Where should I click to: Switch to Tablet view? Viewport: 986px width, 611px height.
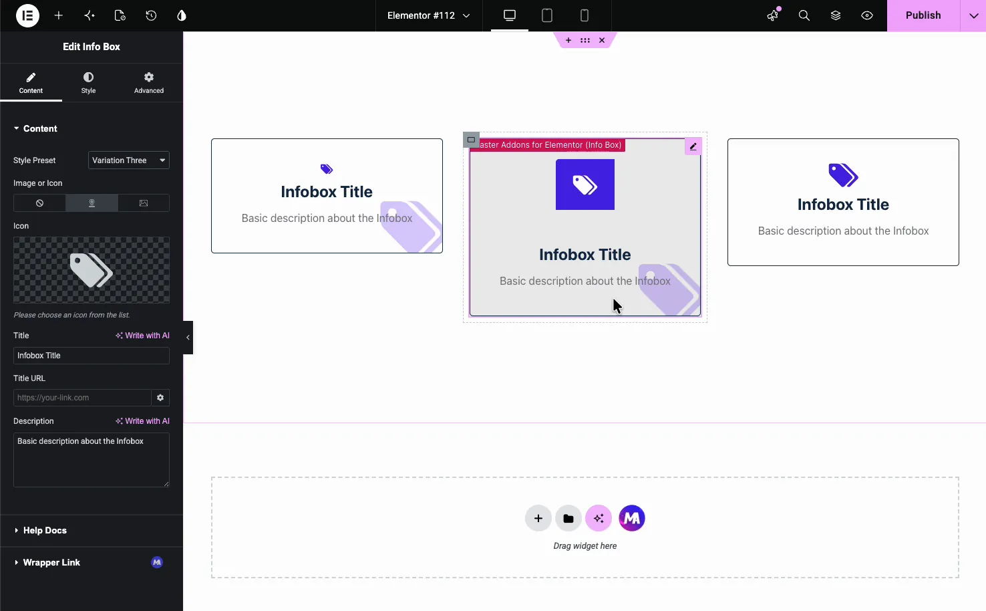(547, 15)
